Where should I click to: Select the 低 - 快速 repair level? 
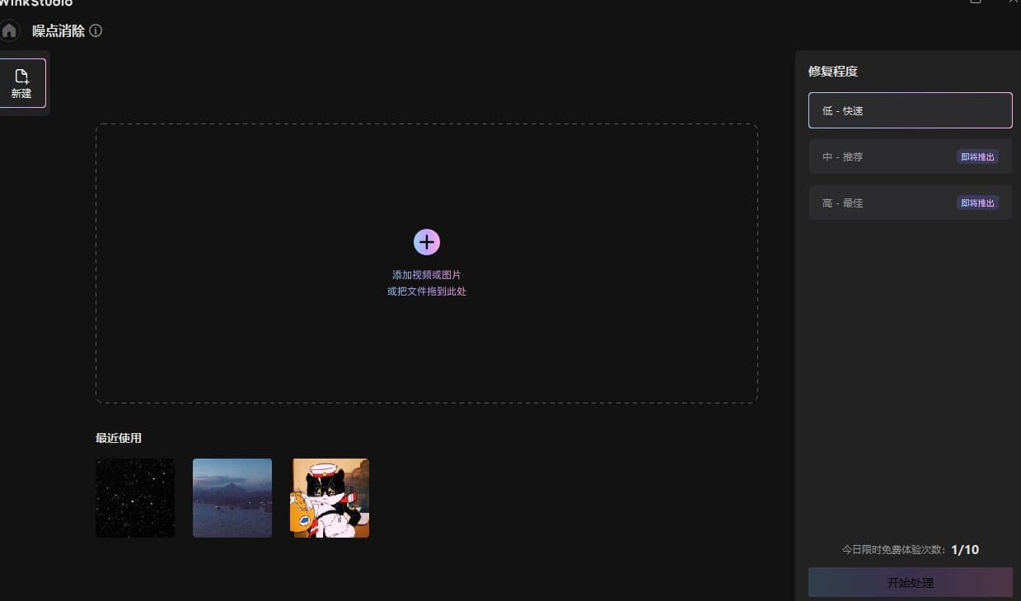pos(910,109)
